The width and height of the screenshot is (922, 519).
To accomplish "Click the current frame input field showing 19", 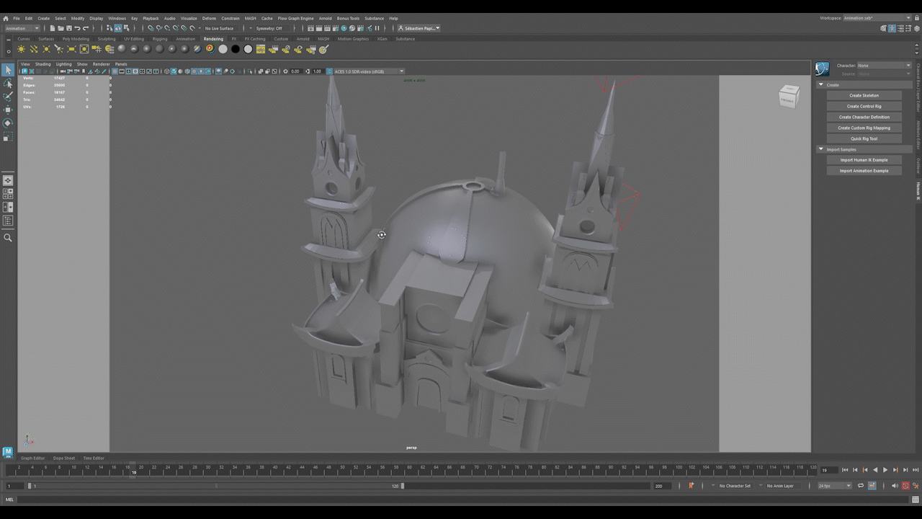I will pyautogui.click(x=831, y=469).
